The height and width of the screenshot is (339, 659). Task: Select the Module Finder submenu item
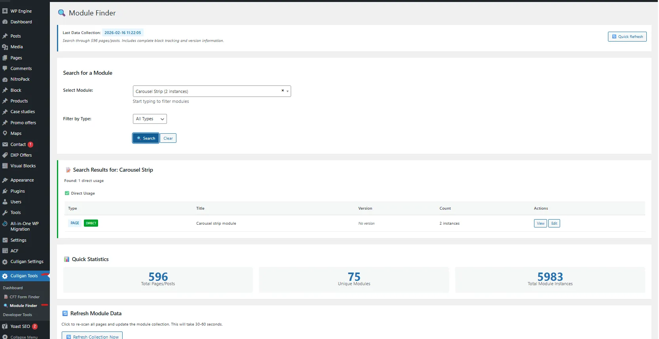pos(23,306)
